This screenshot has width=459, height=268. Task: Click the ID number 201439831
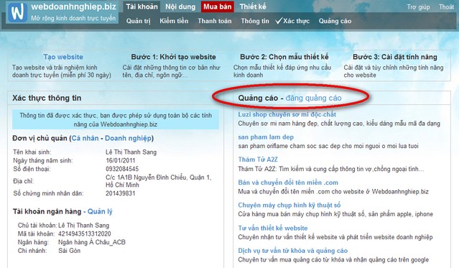point(120,193)
